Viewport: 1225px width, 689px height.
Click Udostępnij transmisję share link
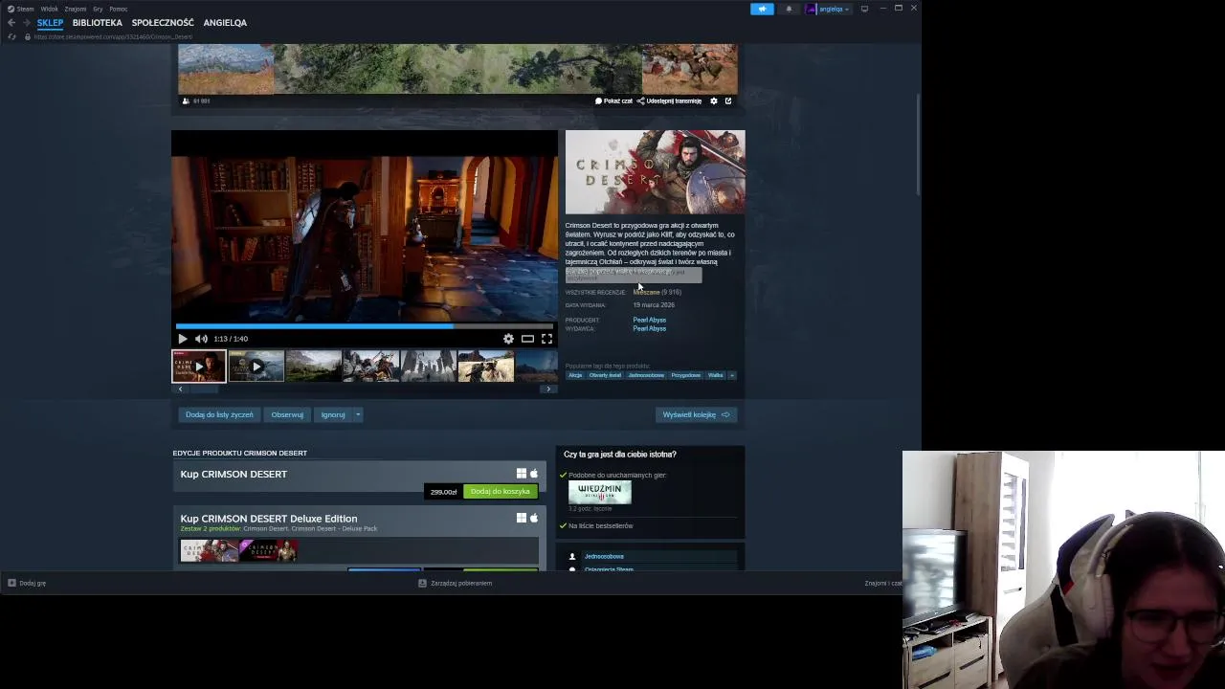pos(669,100)
